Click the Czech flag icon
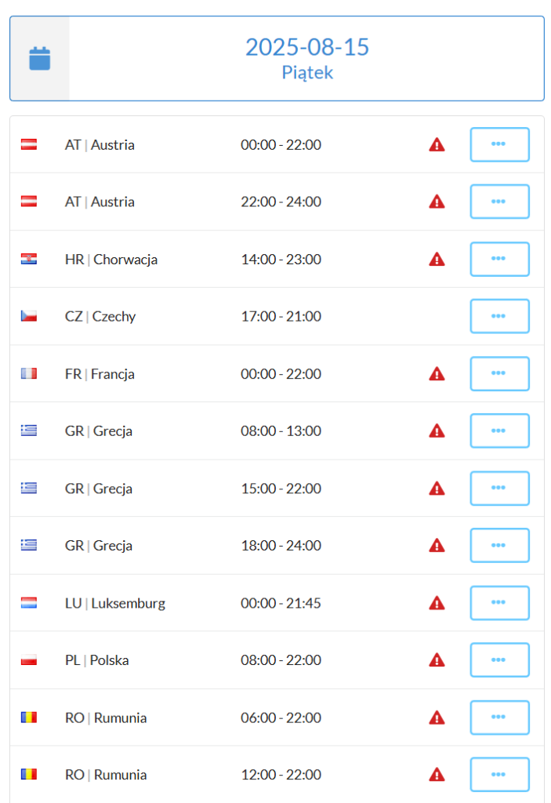Viewport: 551px width, 803px height. (x=29, y=316)
